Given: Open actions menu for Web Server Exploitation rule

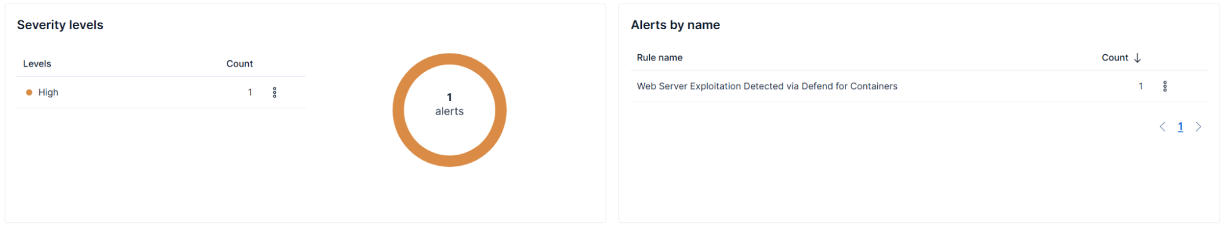Looking at the screenshot, I should (1165, 87).
